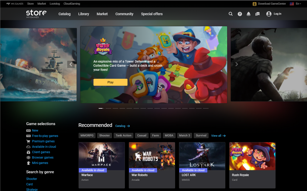Click the MY.GAMES logo in the top bar
Screen dimensions: 307x191
click(x=15, y=4)
